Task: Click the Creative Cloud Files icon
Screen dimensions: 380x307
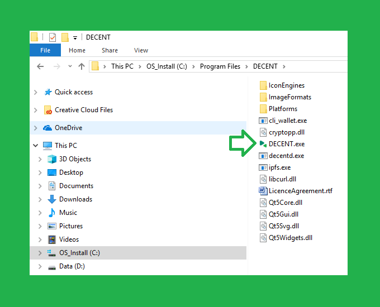Action: click(x=48, y=110)
